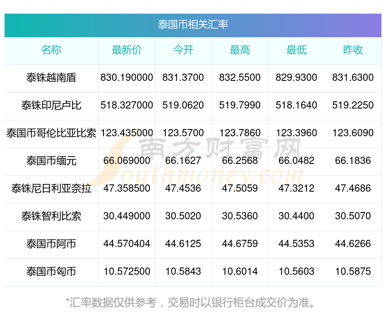The image size is (386, 317).
Task: Click the row name 泰铢尼日利亚奈拉
Action: [51, 188]
